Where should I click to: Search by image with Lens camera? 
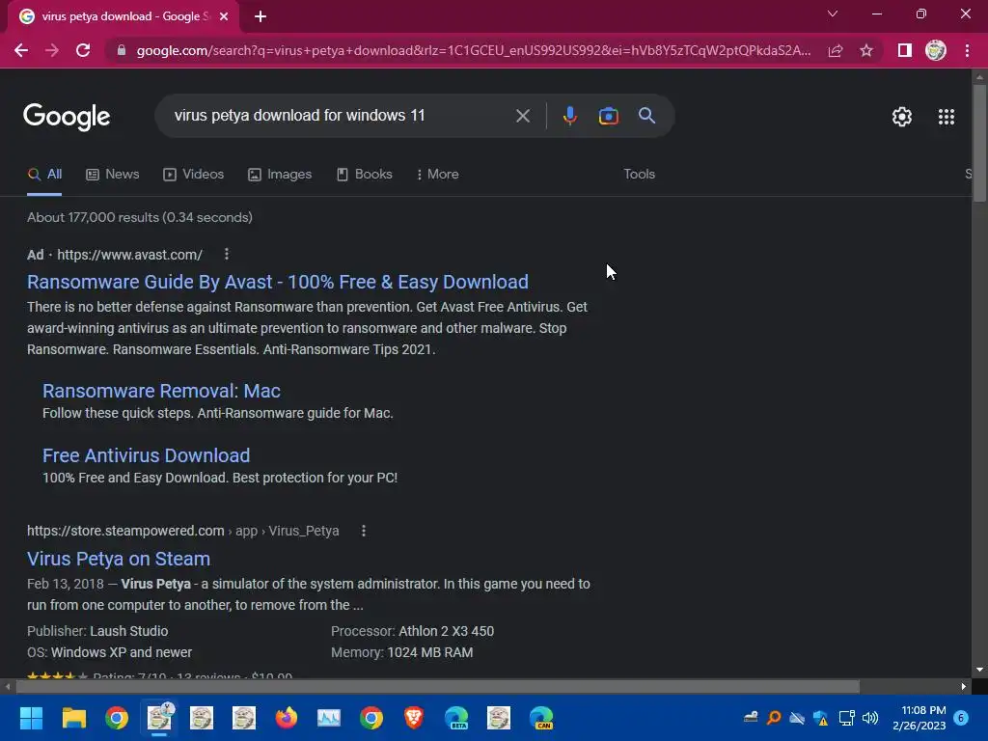[x=608, y=116]
